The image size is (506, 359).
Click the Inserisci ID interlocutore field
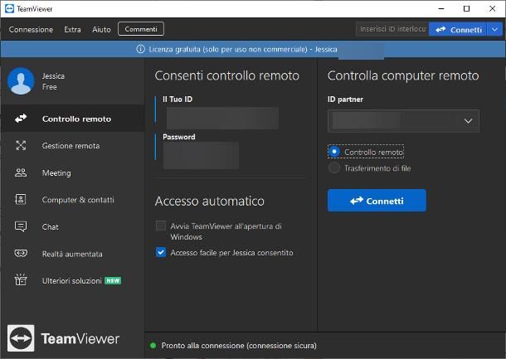pyautogui.click(x=392, y=29)
